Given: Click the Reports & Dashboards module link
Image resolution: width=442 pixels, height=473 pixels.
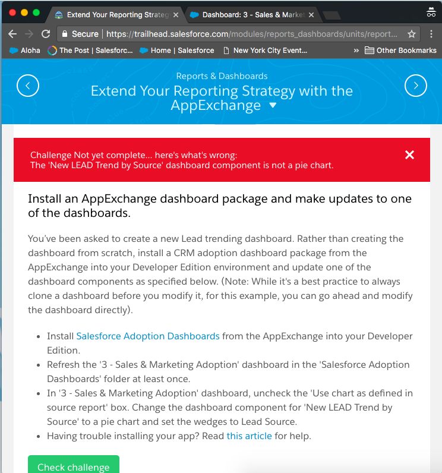Looking at the screenshot, I should [x=222, y=76].
